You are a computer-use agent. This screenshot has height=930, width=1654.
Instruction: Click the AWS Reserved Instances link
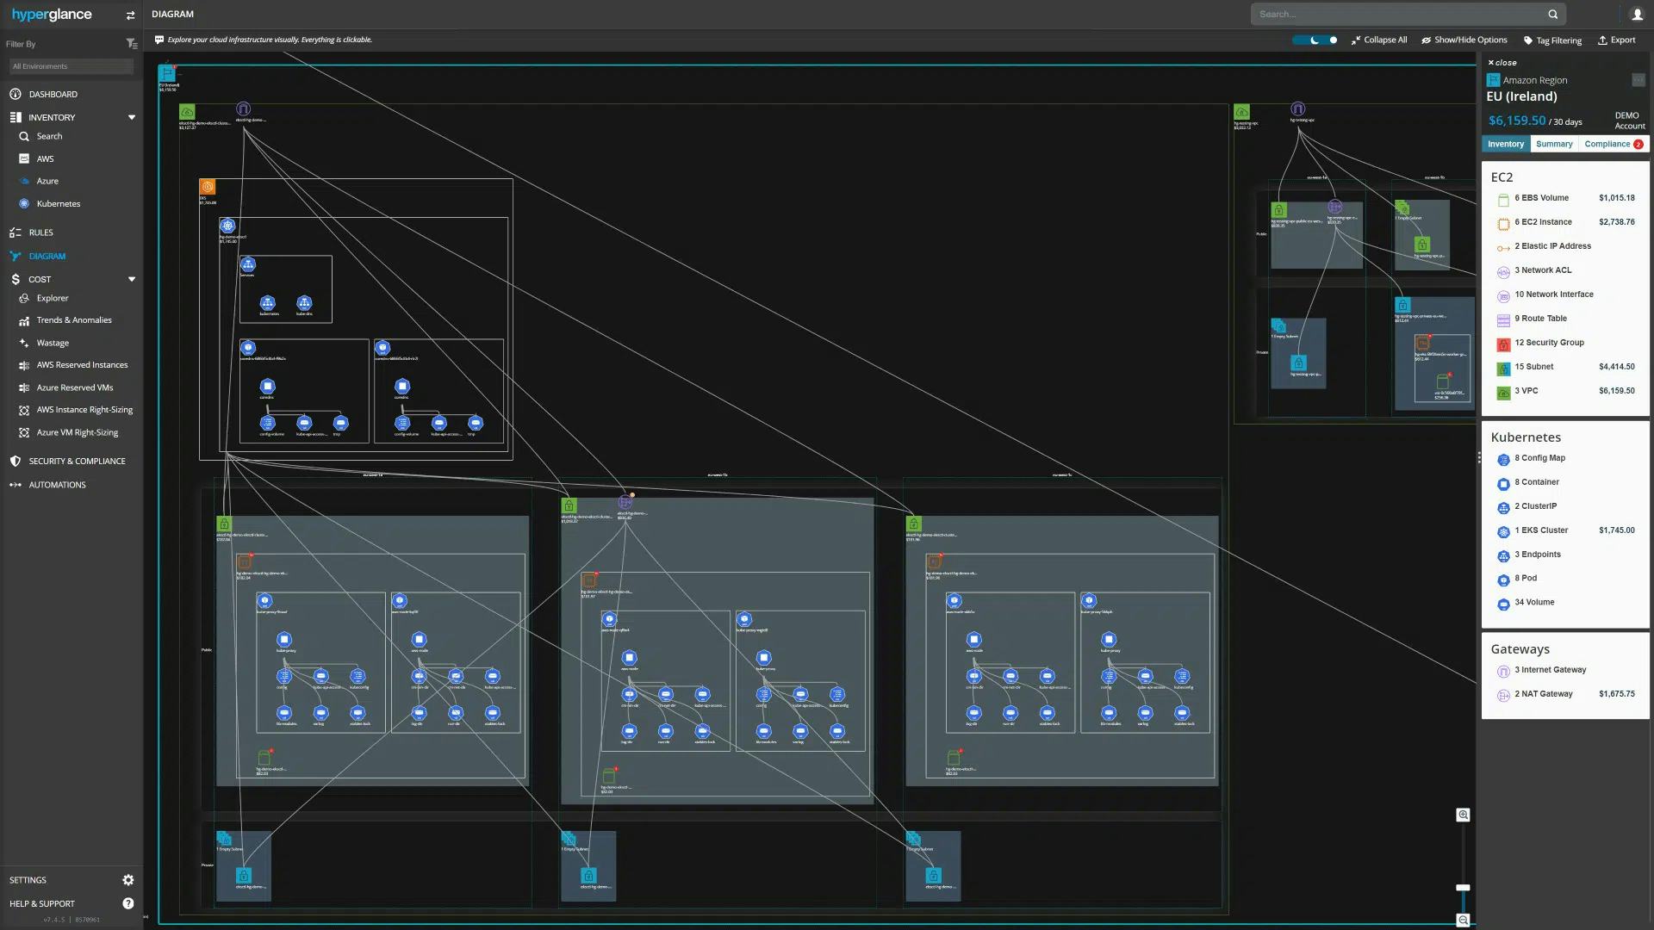(x=82, y=366)
